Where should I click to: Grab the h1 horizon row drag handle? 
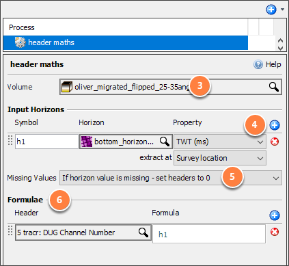pyautogui.click(x=10, y=140)
